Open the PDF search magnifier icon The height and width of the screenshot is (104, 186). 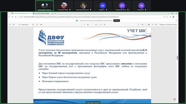coord(138,25)
